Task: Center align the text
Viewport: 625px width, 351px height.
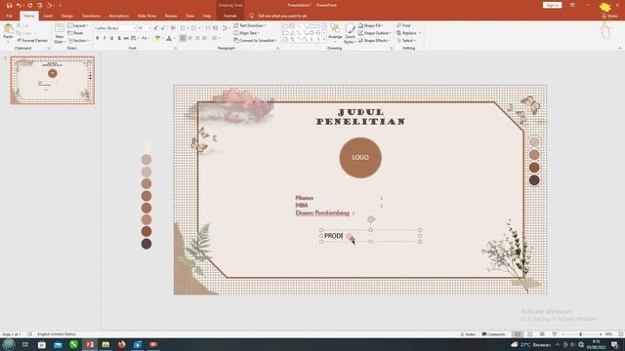Action: point(190,38)
